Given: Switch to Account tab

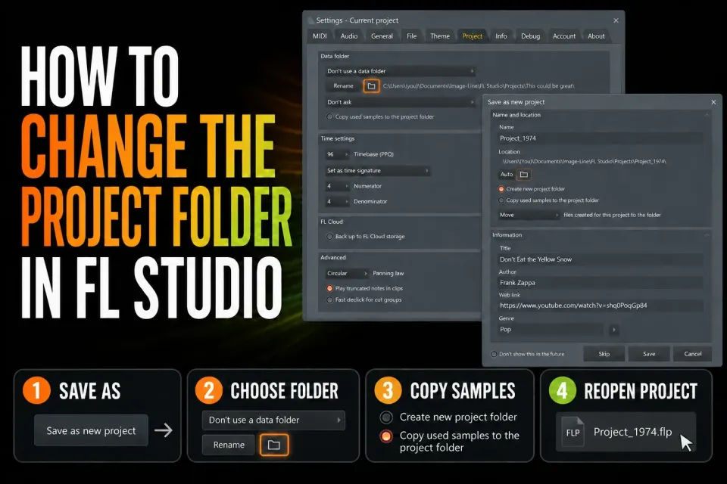Looking at the screenshot, I should tap(563, 36).
